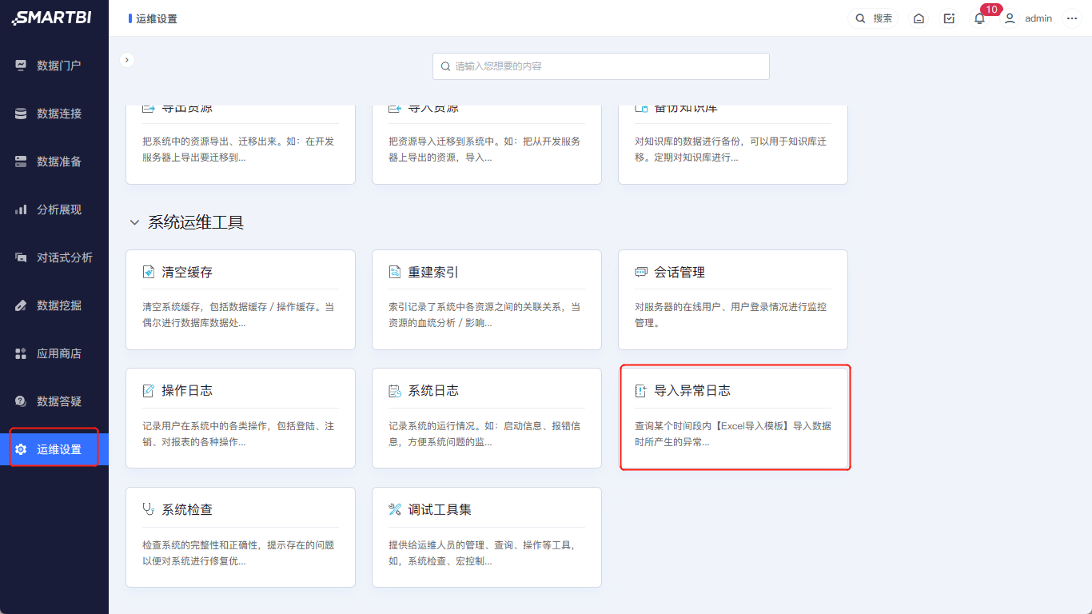This screenshot has height=614, width=1092.
Task: Open the more options ellipsis icon
Action: click(1072, 18)
